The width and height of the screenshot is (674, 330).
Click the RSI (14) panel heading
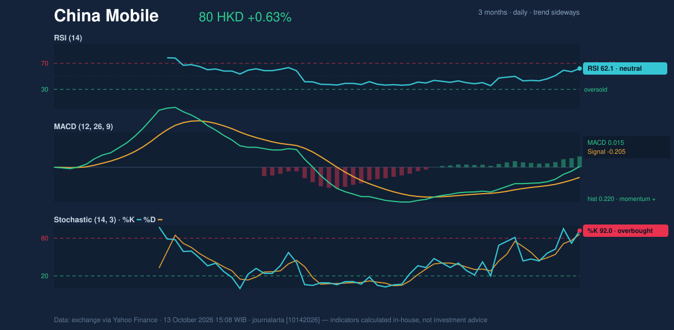tap(68, 38)
